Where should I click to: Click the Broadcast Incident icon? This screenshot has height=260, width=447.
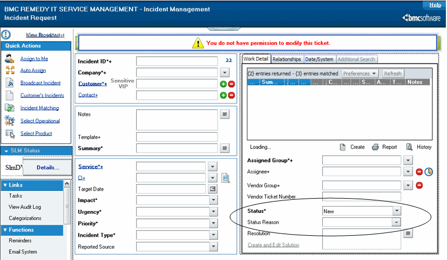pyautogui.click(x=10, y=83)
